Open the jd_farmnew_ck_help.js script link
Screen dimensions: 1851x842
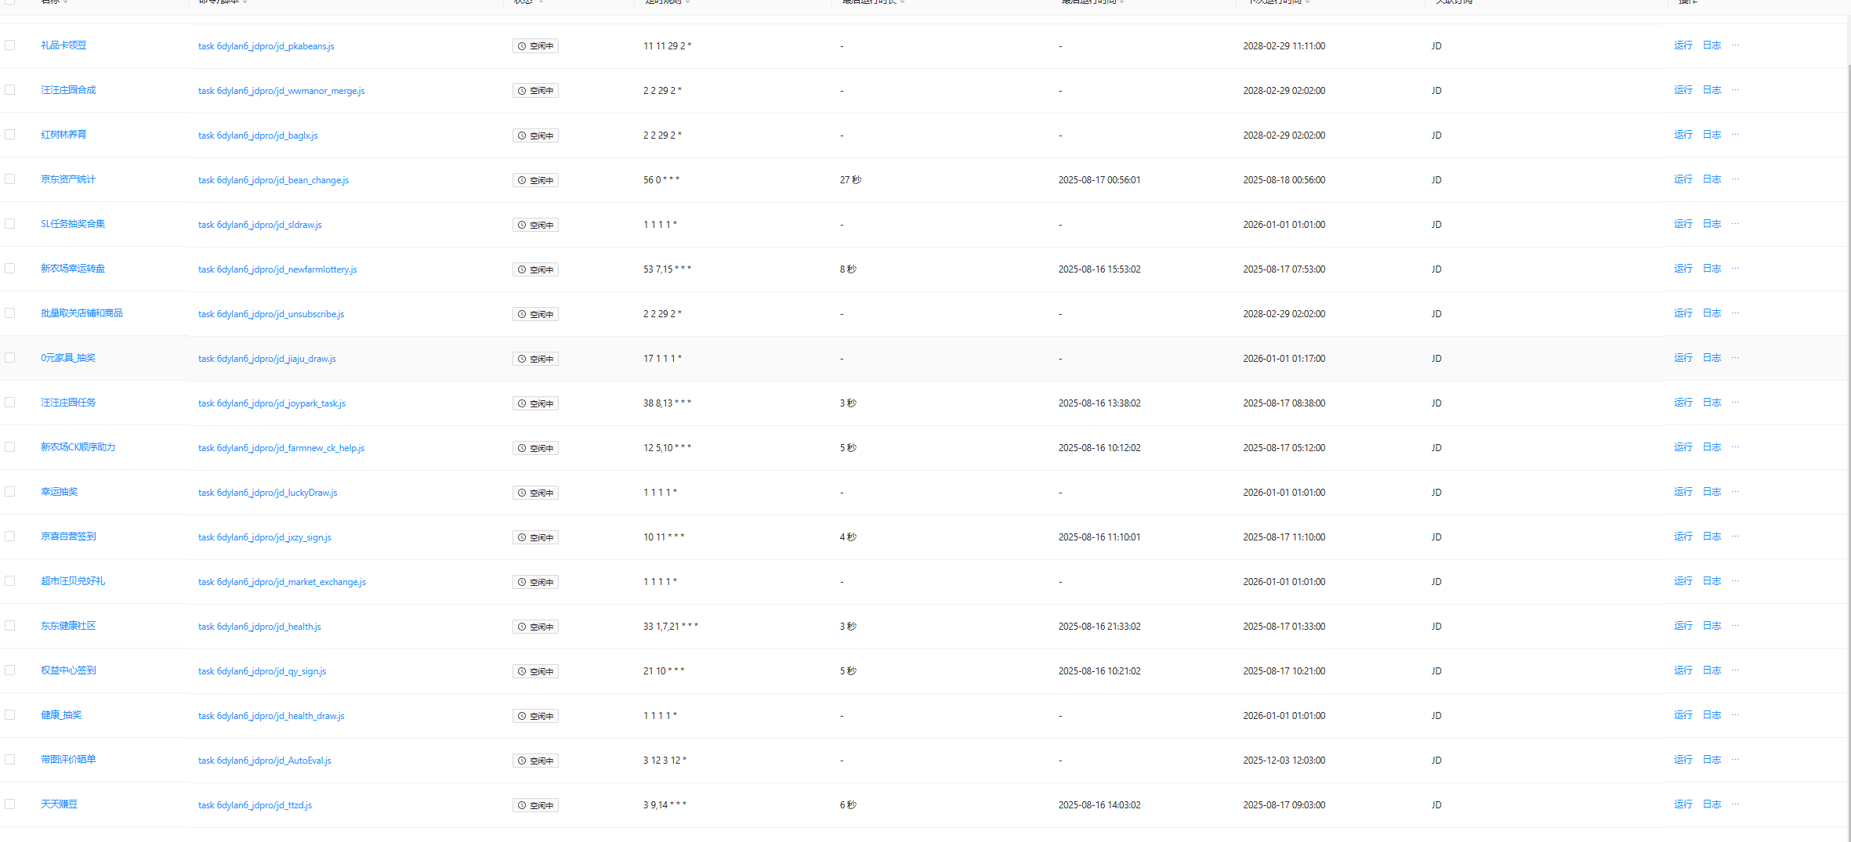tap(281, 448)
